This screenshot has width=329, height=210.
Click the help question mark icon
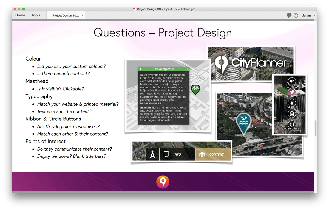point(296,15)
